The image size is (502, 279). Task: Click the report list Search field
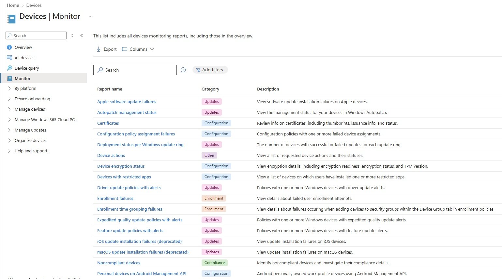[x=135, y=70]
